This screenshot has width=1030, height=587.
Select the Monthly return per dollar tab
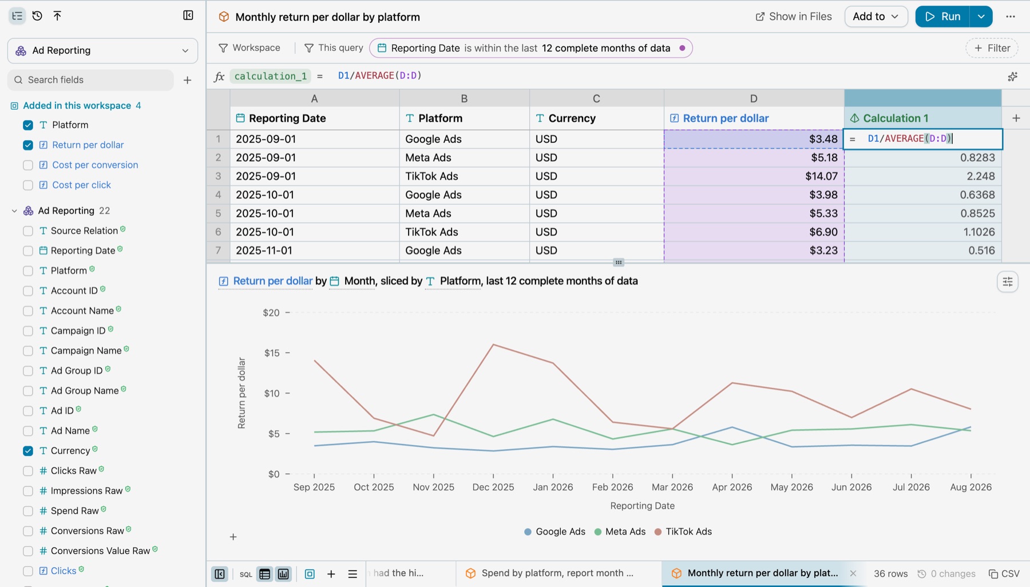click(762, 573)
